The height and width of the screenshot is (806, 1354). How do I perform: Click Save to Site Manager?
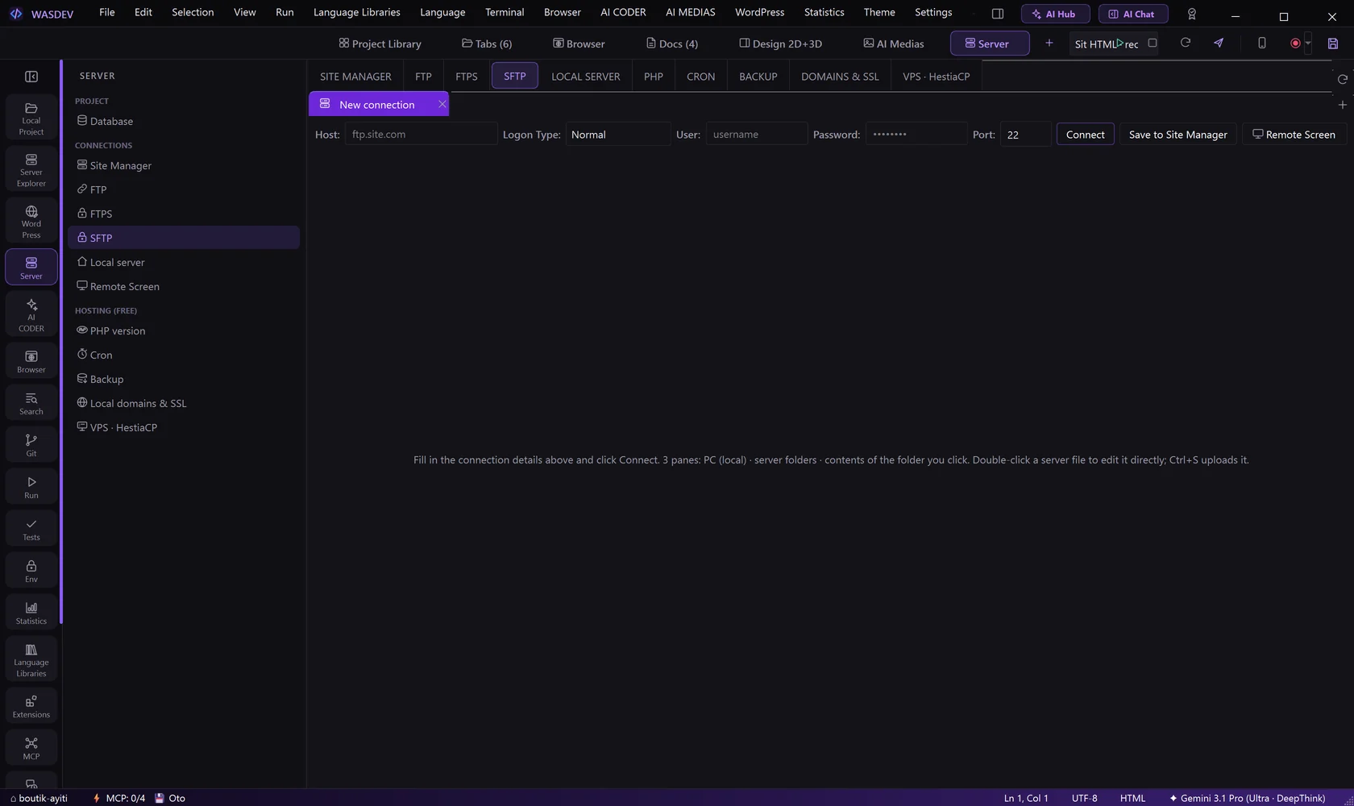pos(1178,135)
